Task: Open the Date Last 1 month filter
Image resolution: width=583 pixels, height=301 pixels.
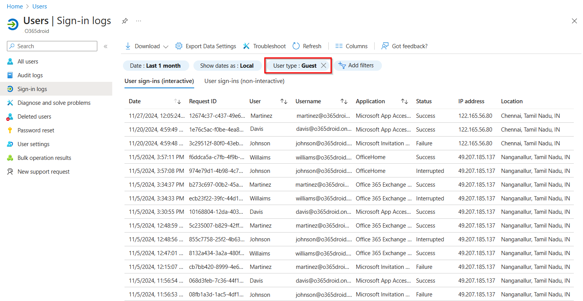Action: 156,65
